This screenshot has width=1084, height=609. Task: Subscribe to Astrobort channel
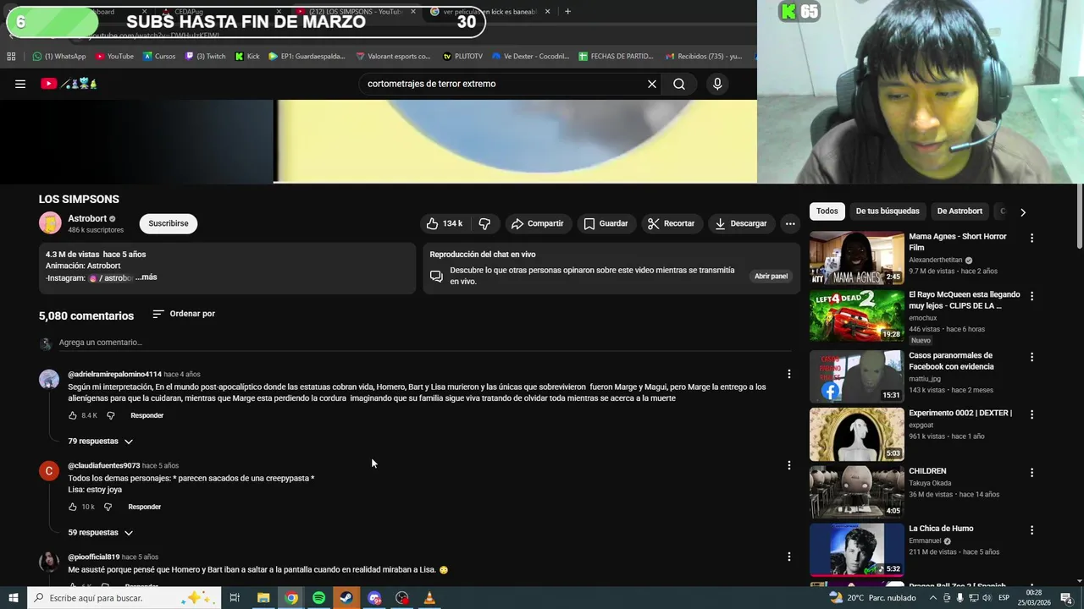pyautogui.click(x=169, y=223)
